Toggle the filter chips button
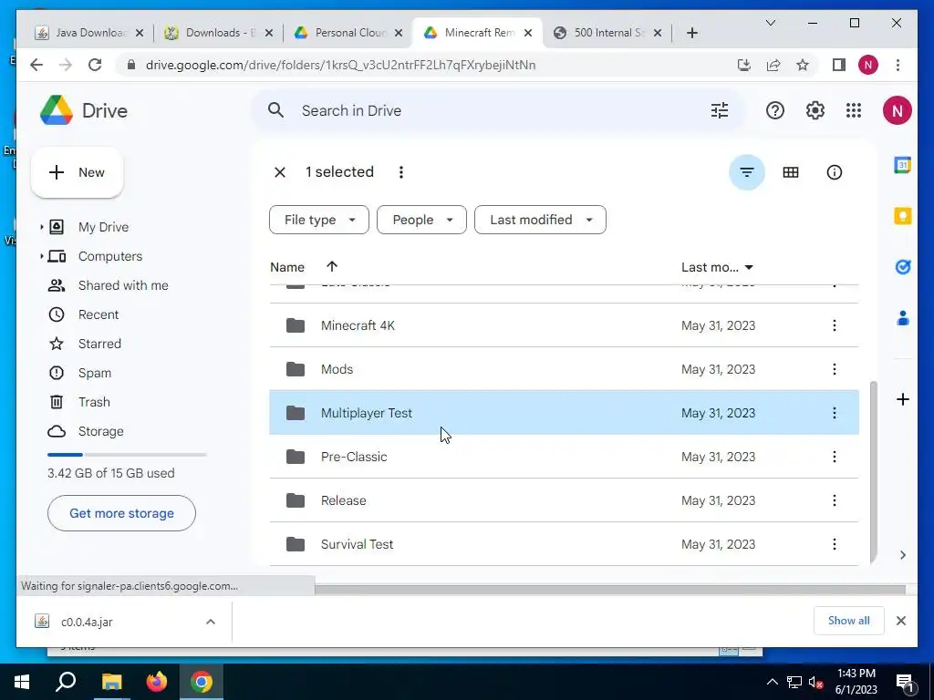 click(x=746, y=172)
